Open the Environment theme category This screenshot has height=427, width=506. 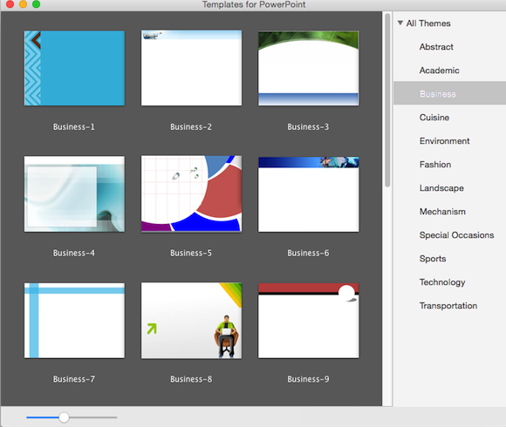pos(444,141)
